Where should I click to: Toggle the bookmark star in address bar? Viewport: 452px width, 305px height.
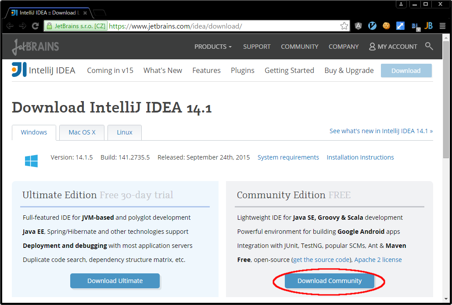coord(344,26)
